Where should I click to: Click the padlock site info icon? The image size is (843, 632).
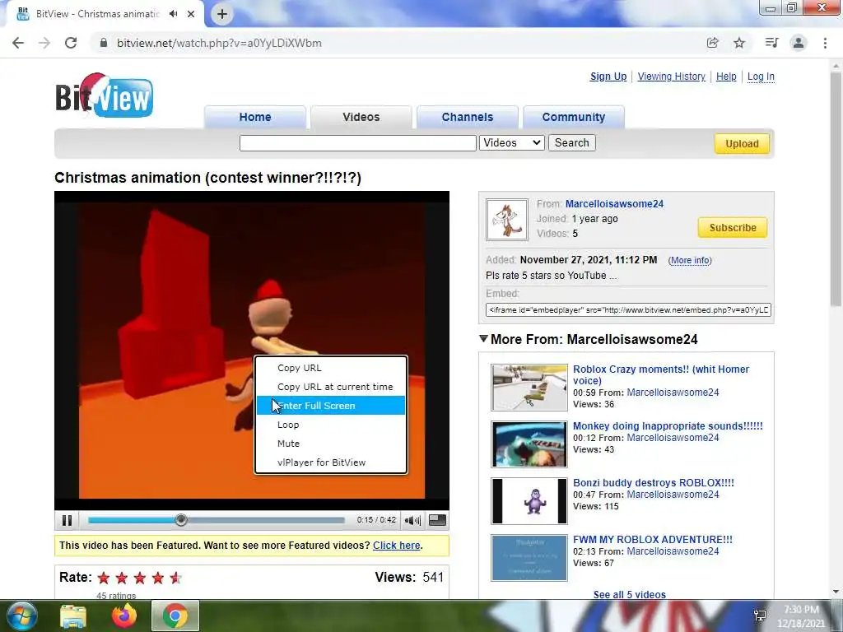104,43
